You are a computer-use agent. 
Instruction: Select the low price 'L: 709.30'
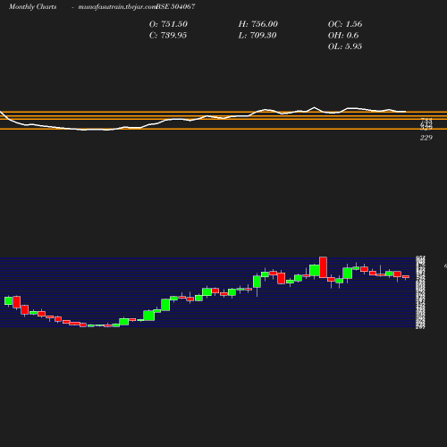[257, 35]
